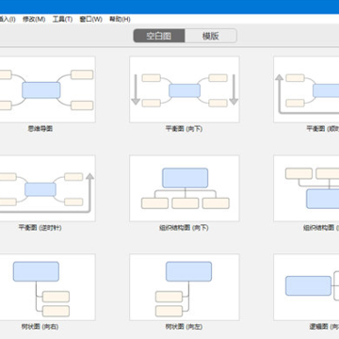The height and width of the screenshot is (339, 339).
Task: Pick the 逻辑图 logic chart thumbnail
Action: [x=306, y=287]
